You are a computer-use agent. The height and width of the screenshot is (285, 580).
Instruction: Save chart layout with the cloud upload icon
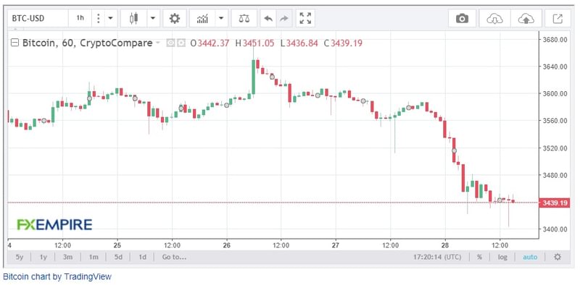[x=526, y=18]
